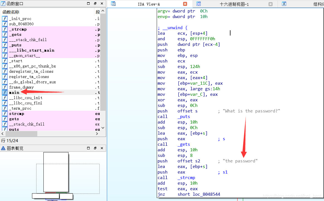Sort by 段 column header
The width and height of the screenshot is (324, 201).
(97, 12)
